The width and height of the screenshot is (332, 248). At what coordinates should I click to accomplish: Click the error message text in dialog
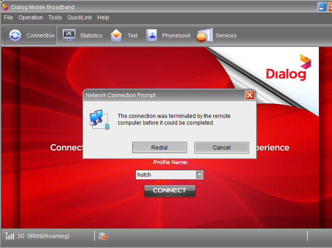(x=174, y=119)
